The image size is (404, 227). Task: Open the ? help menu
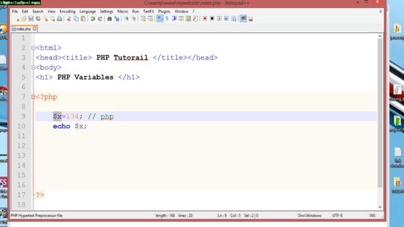[194, 11]
